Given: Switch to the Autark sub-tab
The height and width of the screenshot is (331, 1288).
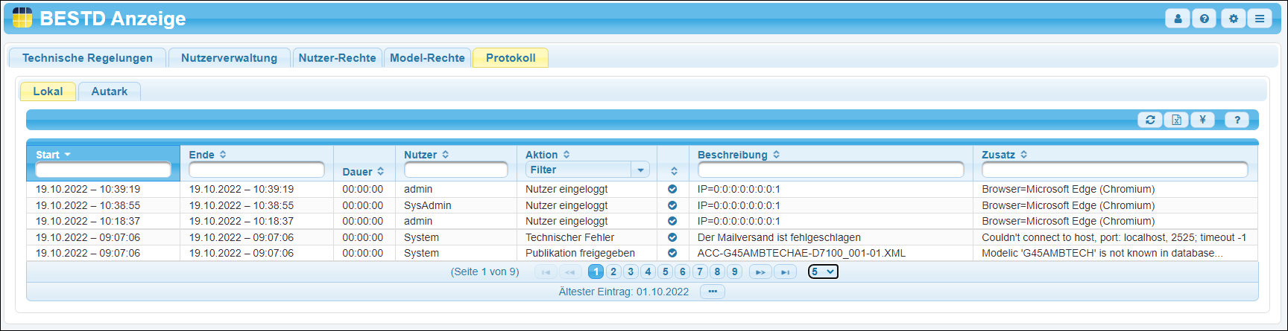Looking at the screenshot, I should point(110,91).
